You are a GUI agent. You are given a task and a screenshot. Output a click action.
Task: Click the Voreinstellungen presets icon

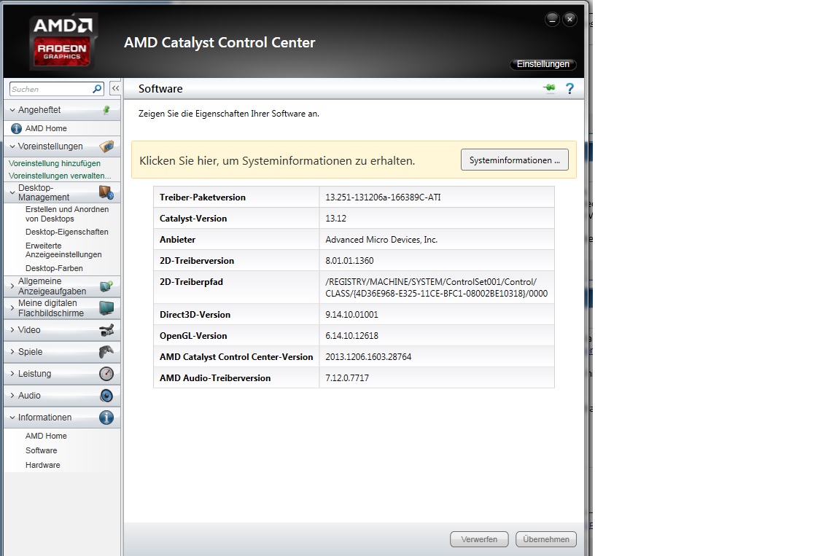point(106,146)
